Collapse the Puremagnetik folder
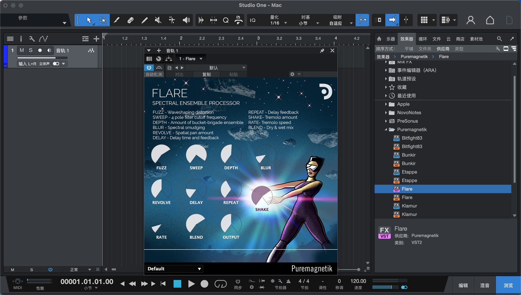521x295 pixels. [x=386, y=130]
